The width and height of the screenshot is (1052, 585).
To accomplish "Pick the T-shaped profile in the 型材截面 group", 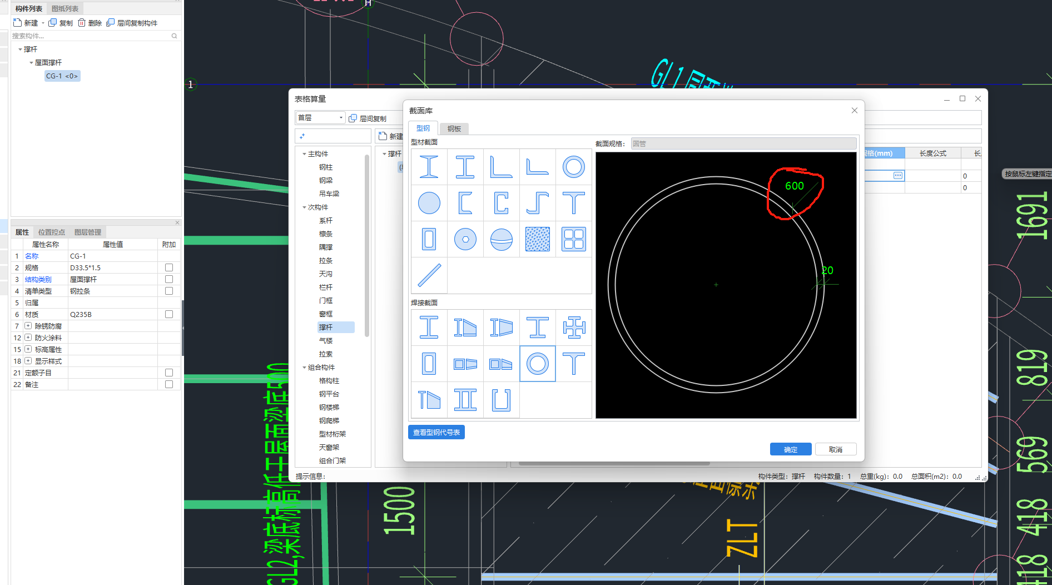I will point(574,203).
